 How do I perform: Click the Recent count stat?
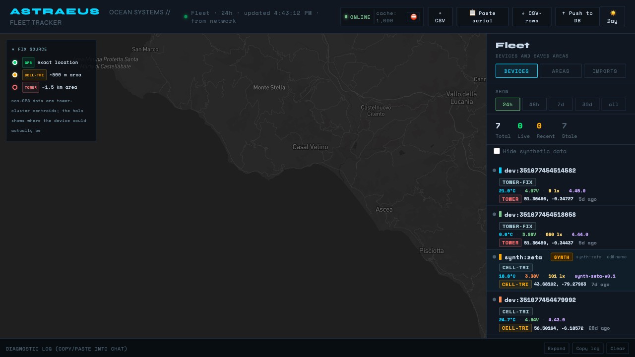(546, 130)
